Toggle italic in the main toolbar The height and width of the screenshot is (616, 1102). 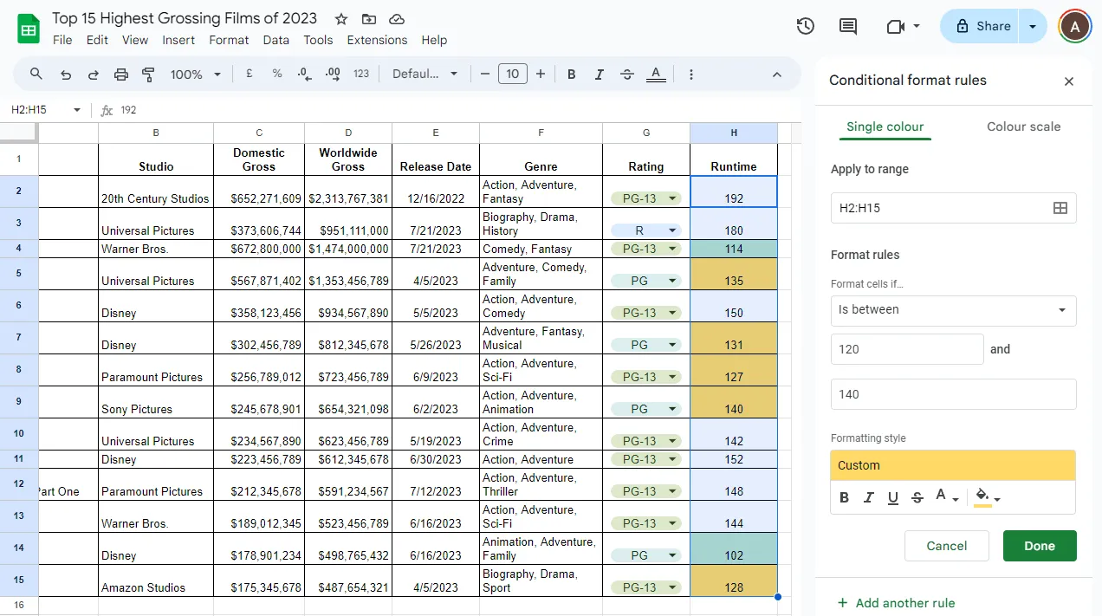599,75
